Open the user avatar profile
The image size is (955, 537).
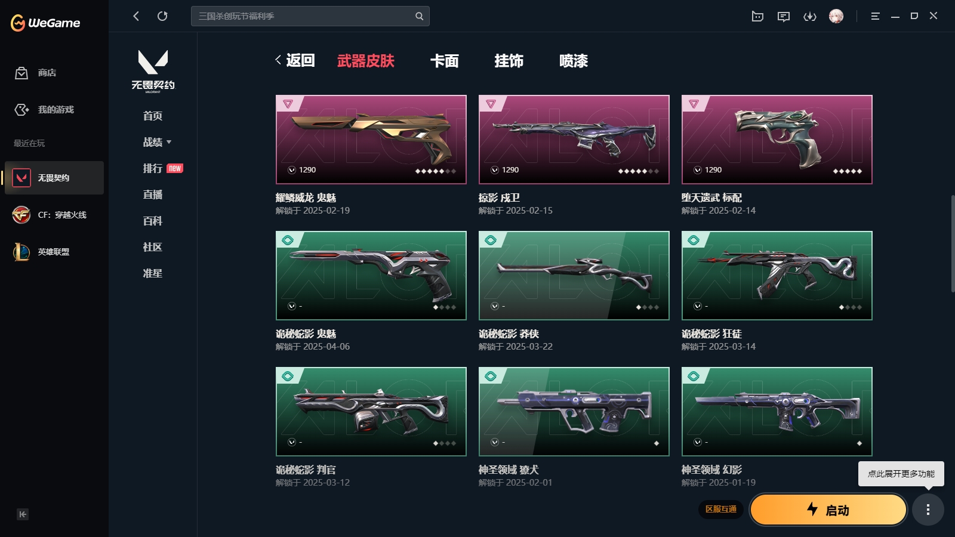pos(836,16)
